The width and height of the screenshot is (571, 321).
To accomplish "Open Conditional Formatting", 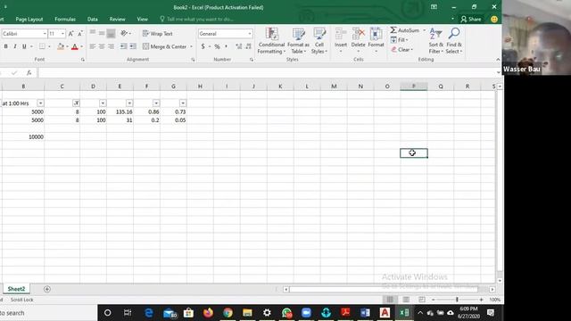I will (x=271, y=41).
